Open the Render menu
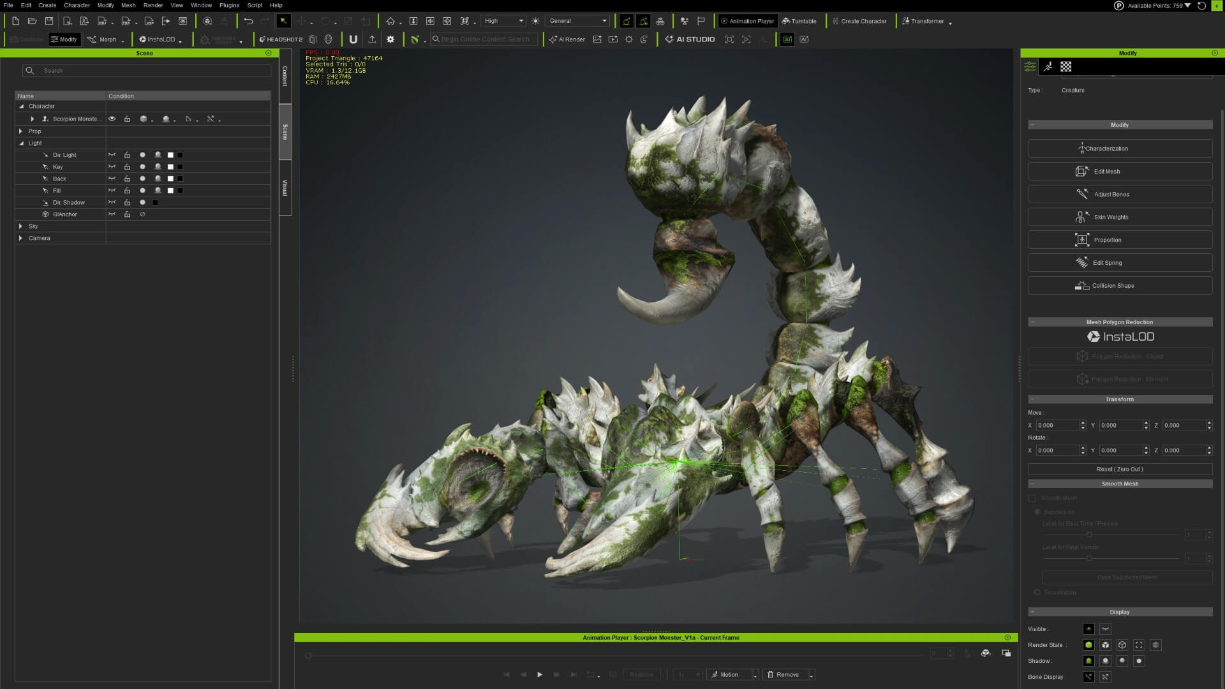Image resolution: width=1225 pixels, height=689 pixels. pyautogui.click(x=153, y=5)
